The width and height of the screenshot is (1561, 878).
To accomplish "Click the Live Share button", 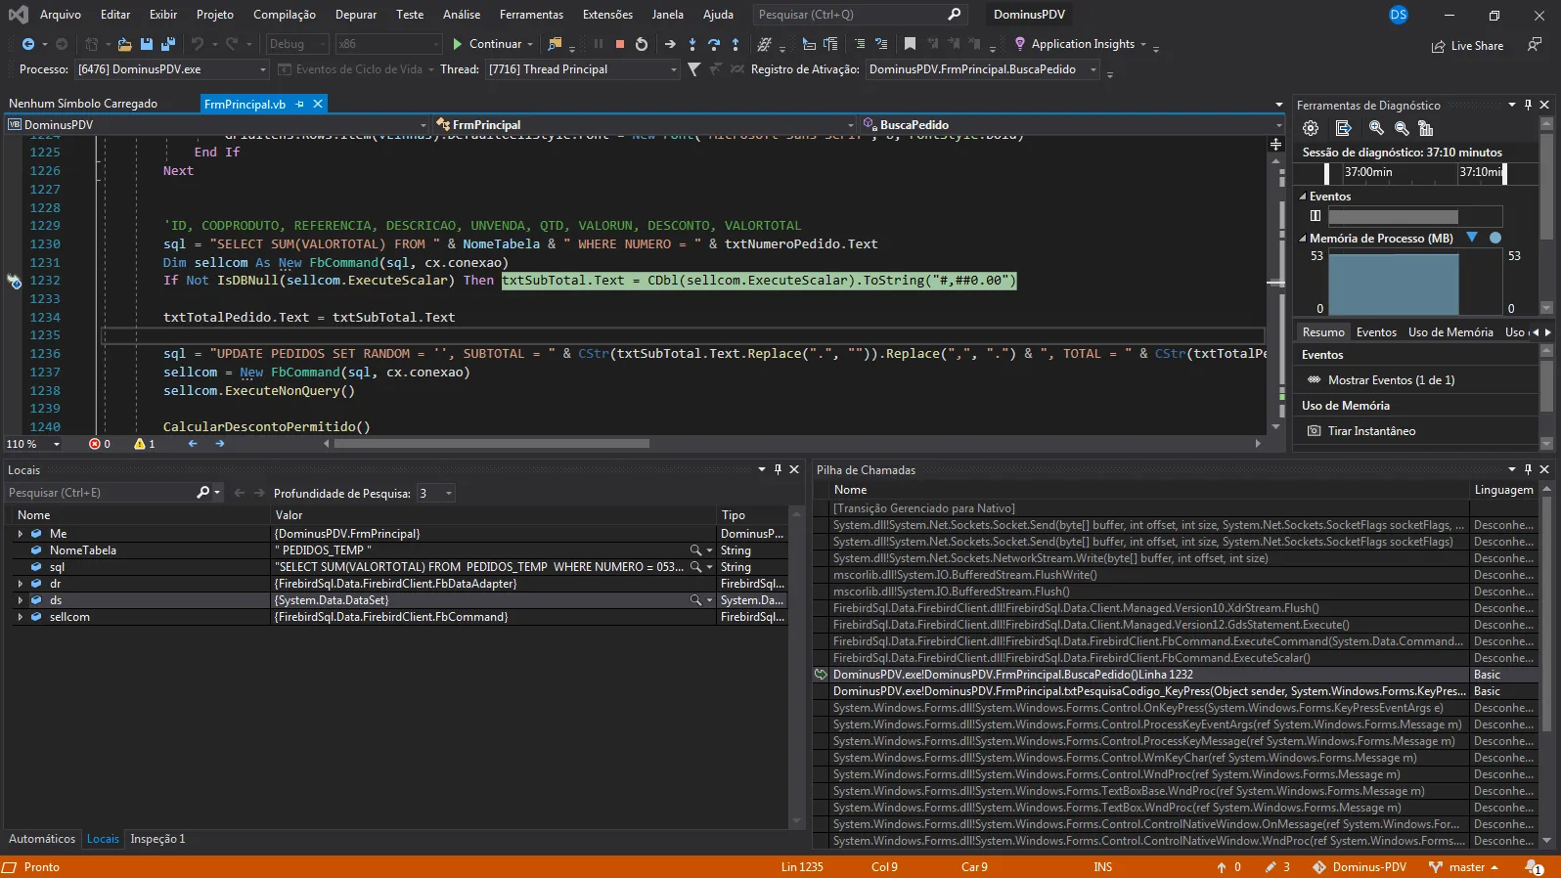I will pyautogui.click(x=1467, y=46).
